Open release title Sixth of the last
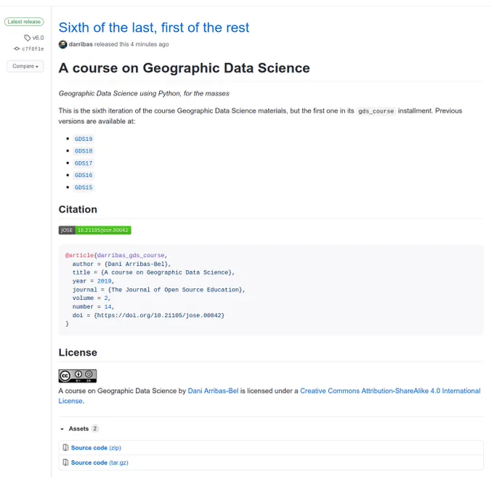 tap(154, 28)
